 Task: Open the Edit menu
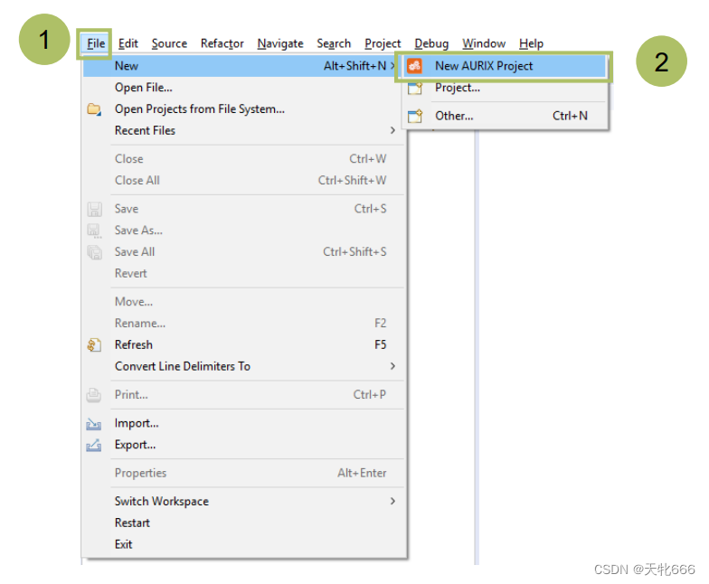tap(128, 43)
